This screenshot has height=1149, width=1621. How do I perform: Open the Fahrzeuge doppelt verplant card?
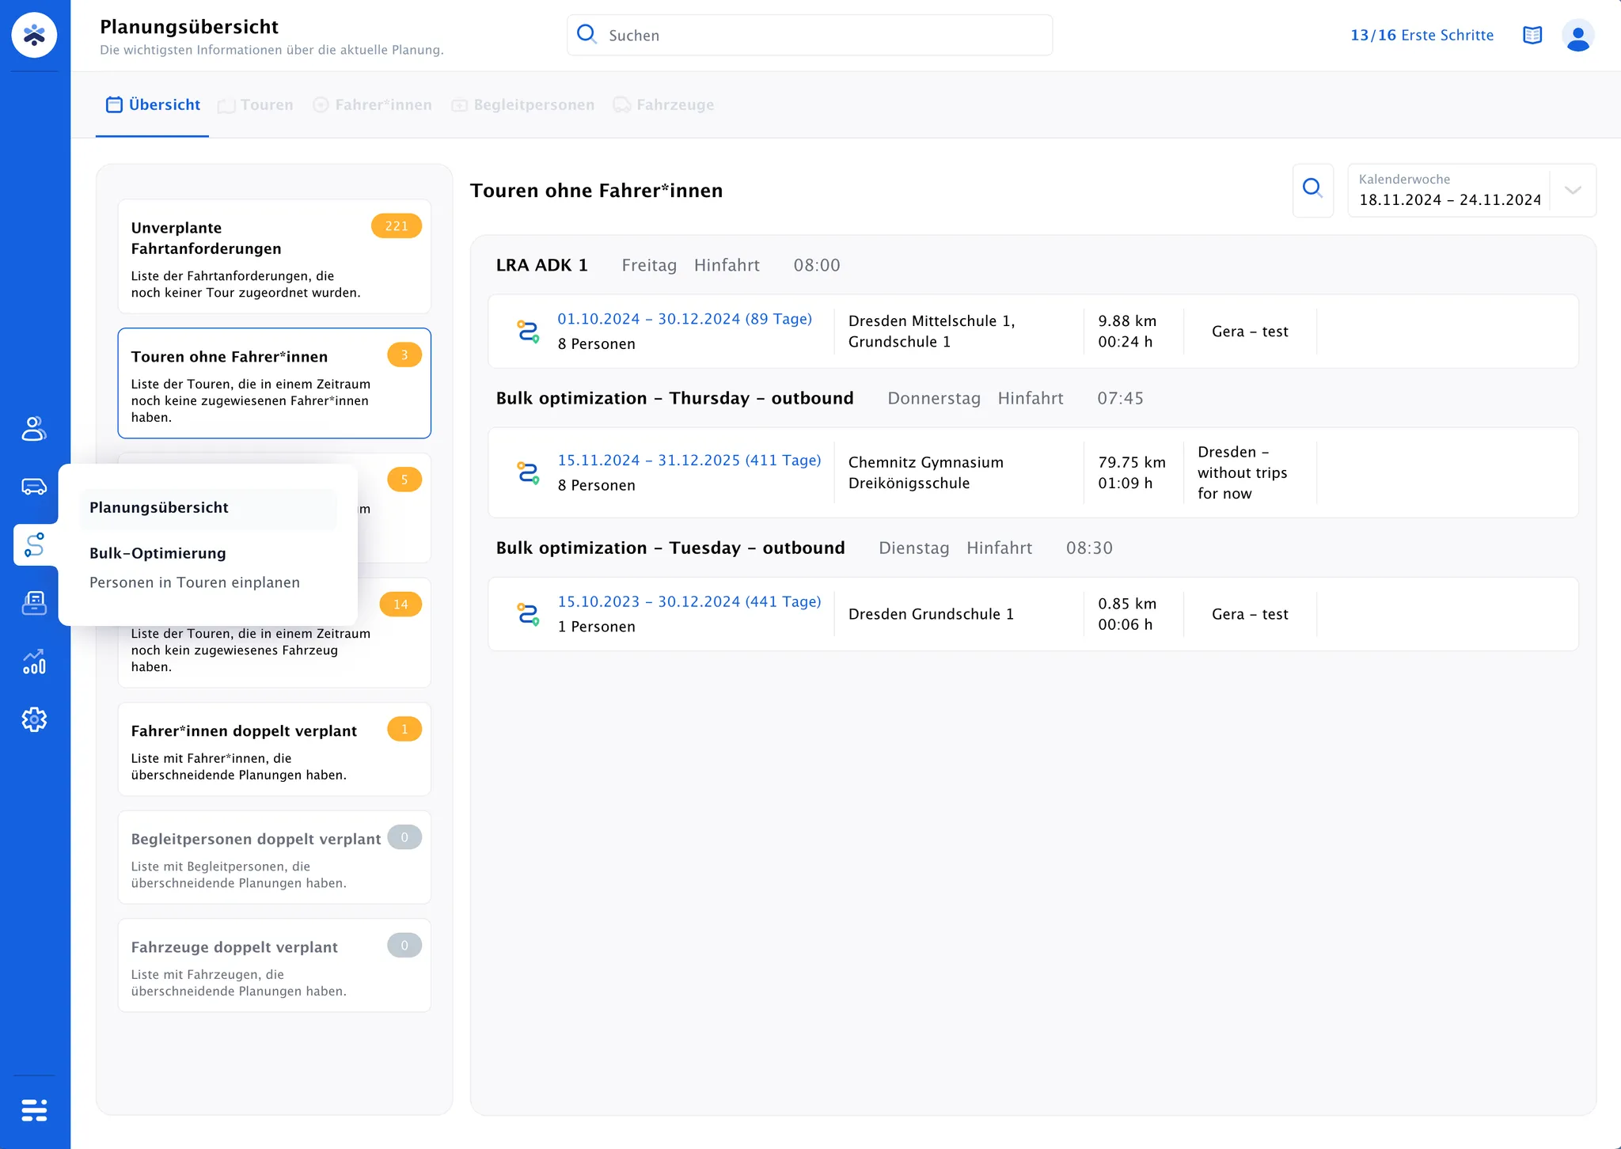[x=275, y=965]
